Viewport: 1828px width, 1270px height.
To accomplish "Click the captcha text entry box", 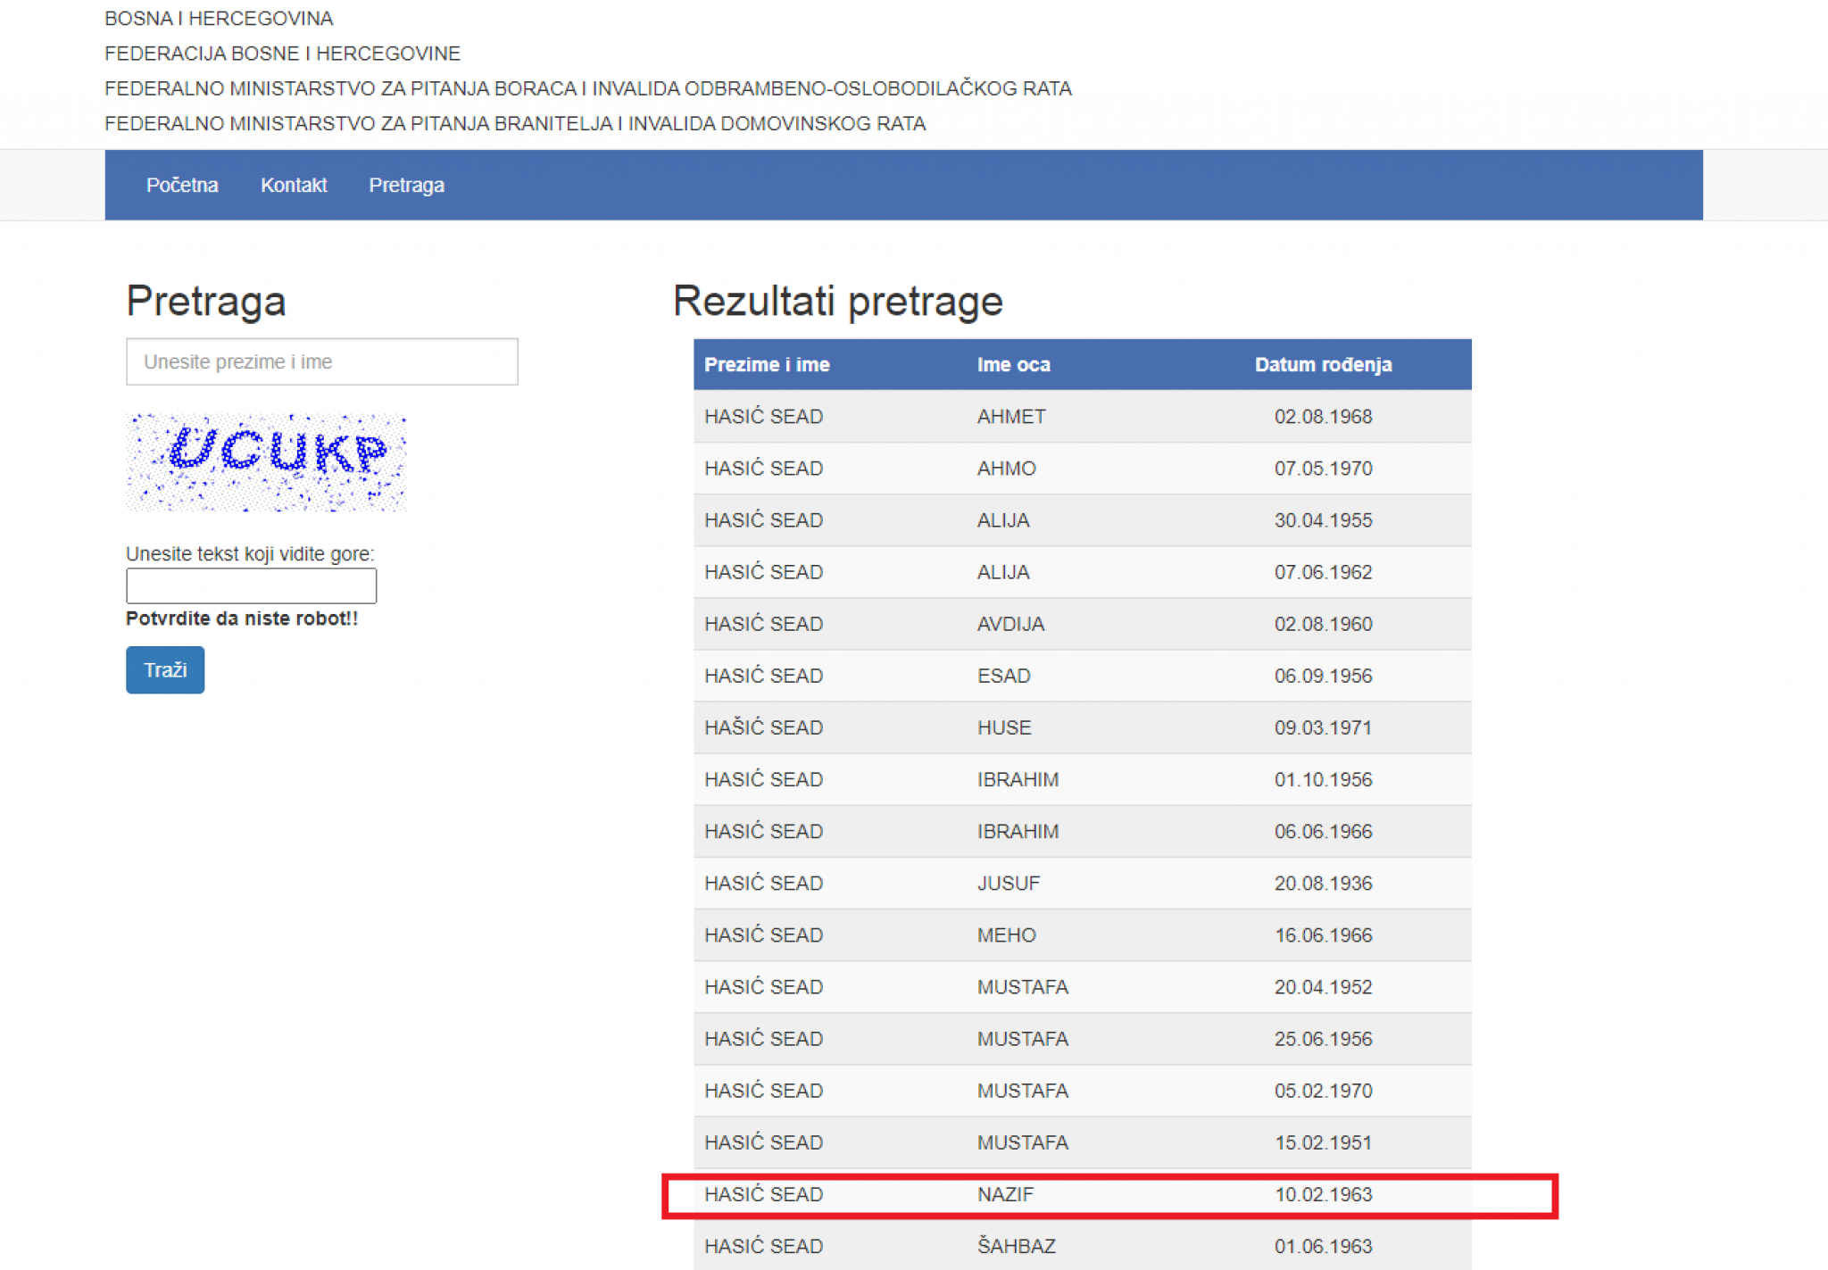I will (251, 586).
